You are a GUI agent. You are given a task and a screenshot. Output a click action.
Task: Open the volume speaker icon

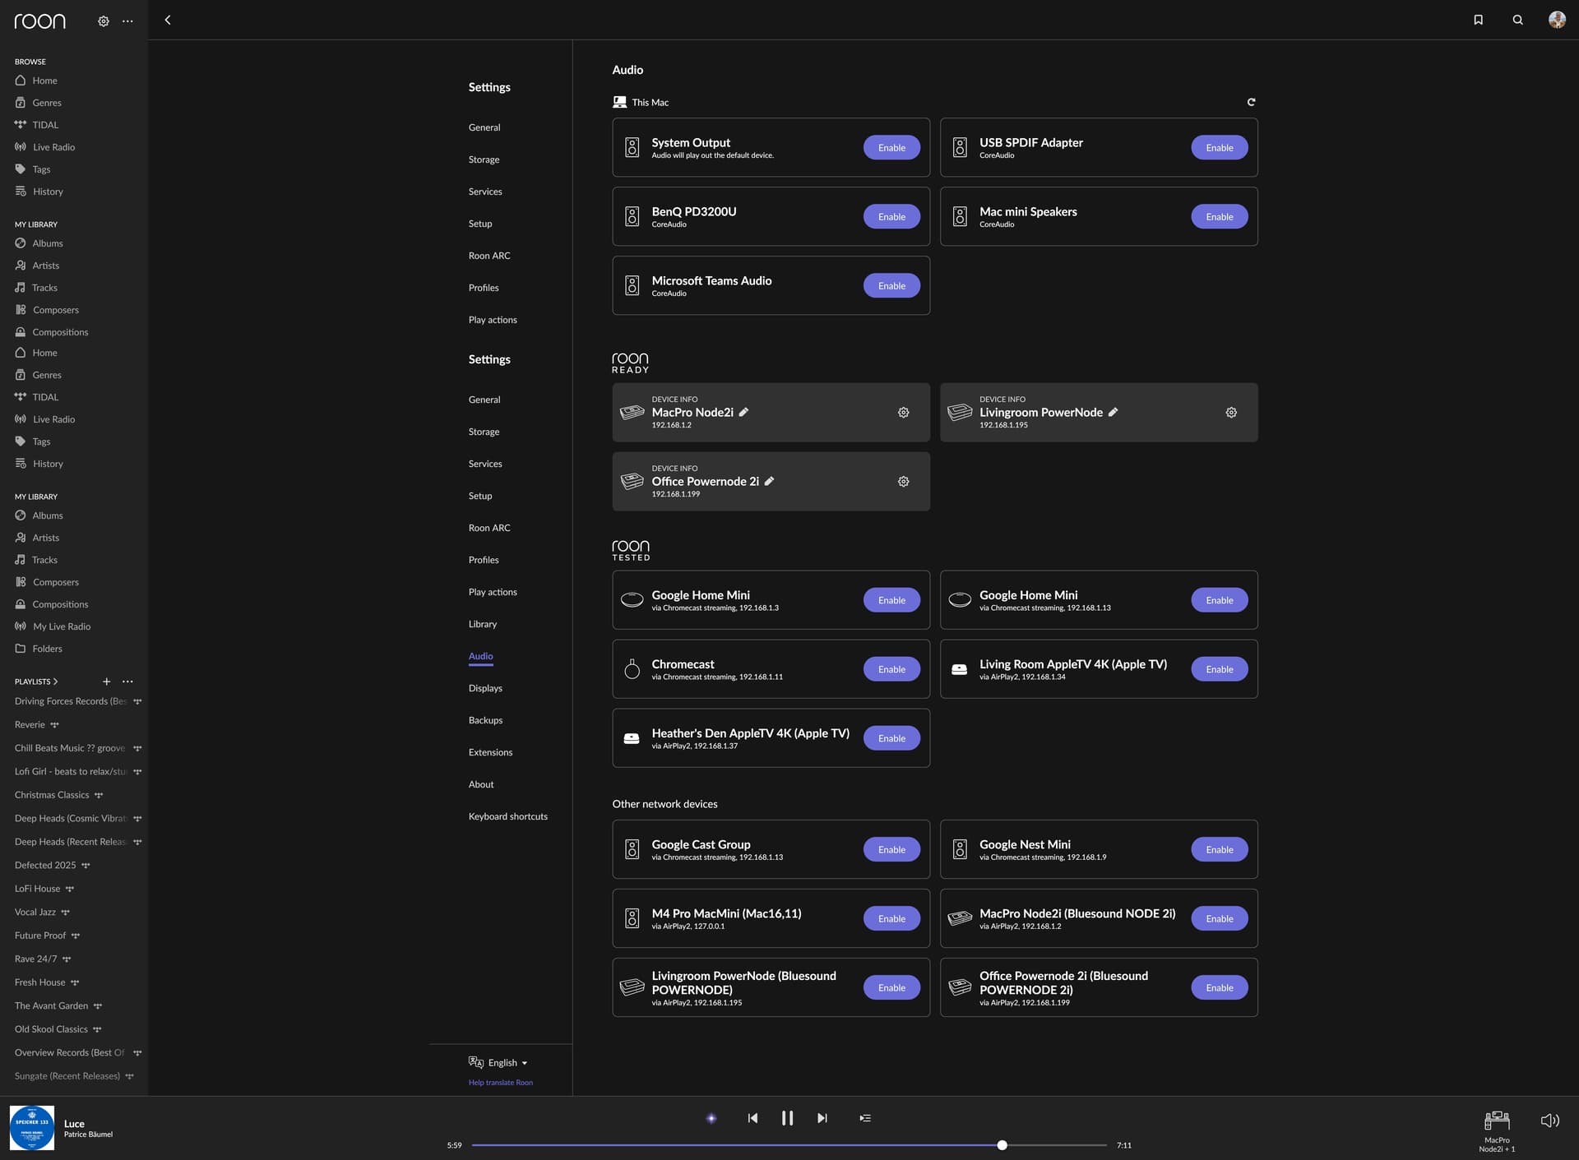(1549, 1121)
